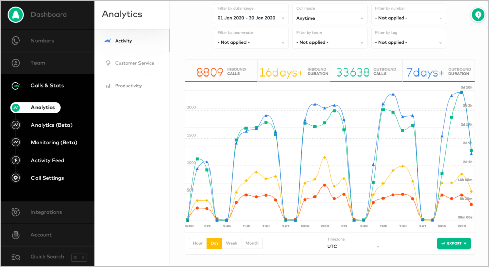489x267 pixels.
Task: Select the Activity Feed lightning icon
Action: [16, 161]
